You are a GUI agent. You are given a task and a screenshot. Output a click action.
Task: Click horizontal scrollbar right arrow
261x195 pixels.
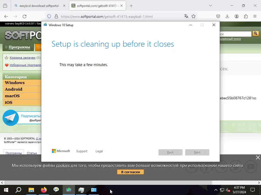point(259,183)
